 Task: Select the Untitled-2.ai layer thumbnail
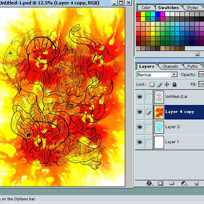tap(159, 97)
